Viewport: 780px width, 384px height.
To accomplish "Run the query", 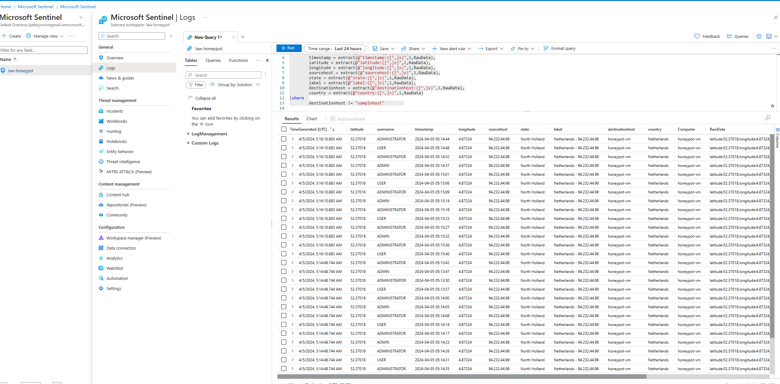I will pos(289,48).
